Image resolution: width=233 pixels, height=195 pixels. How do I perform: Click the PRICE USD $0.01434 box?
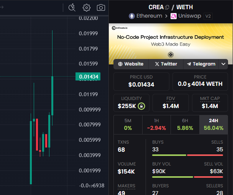click(x=141, y=82)
